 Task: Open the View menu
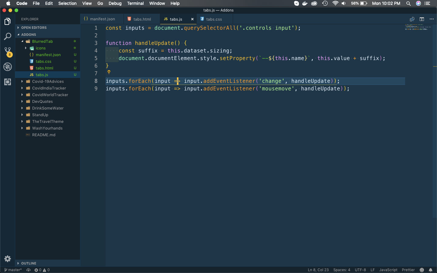87,3
